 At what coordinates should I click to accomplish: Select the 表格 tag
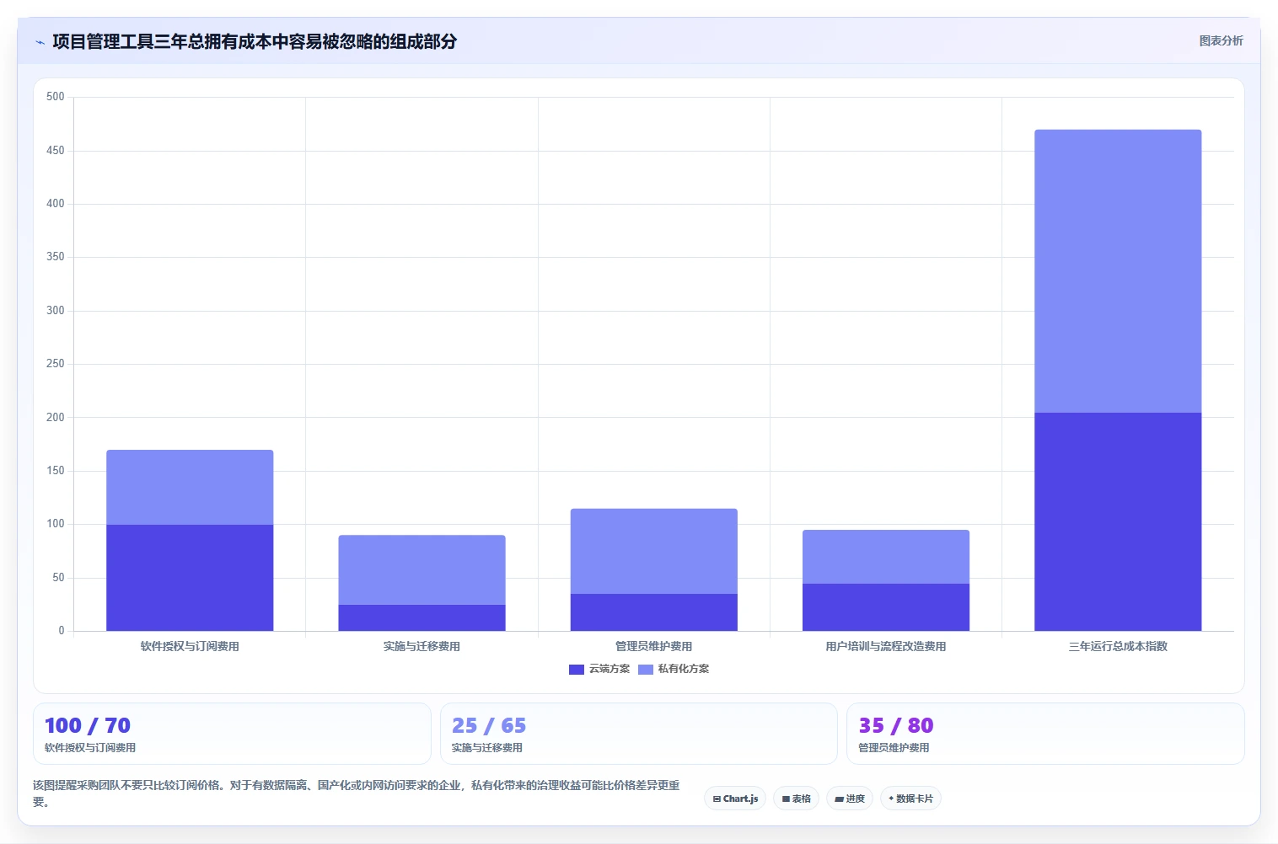tap(796, 799)
